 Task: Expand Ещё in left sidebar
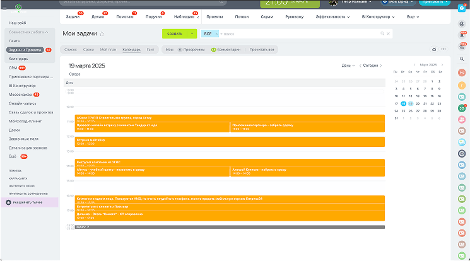coord(14,156)
